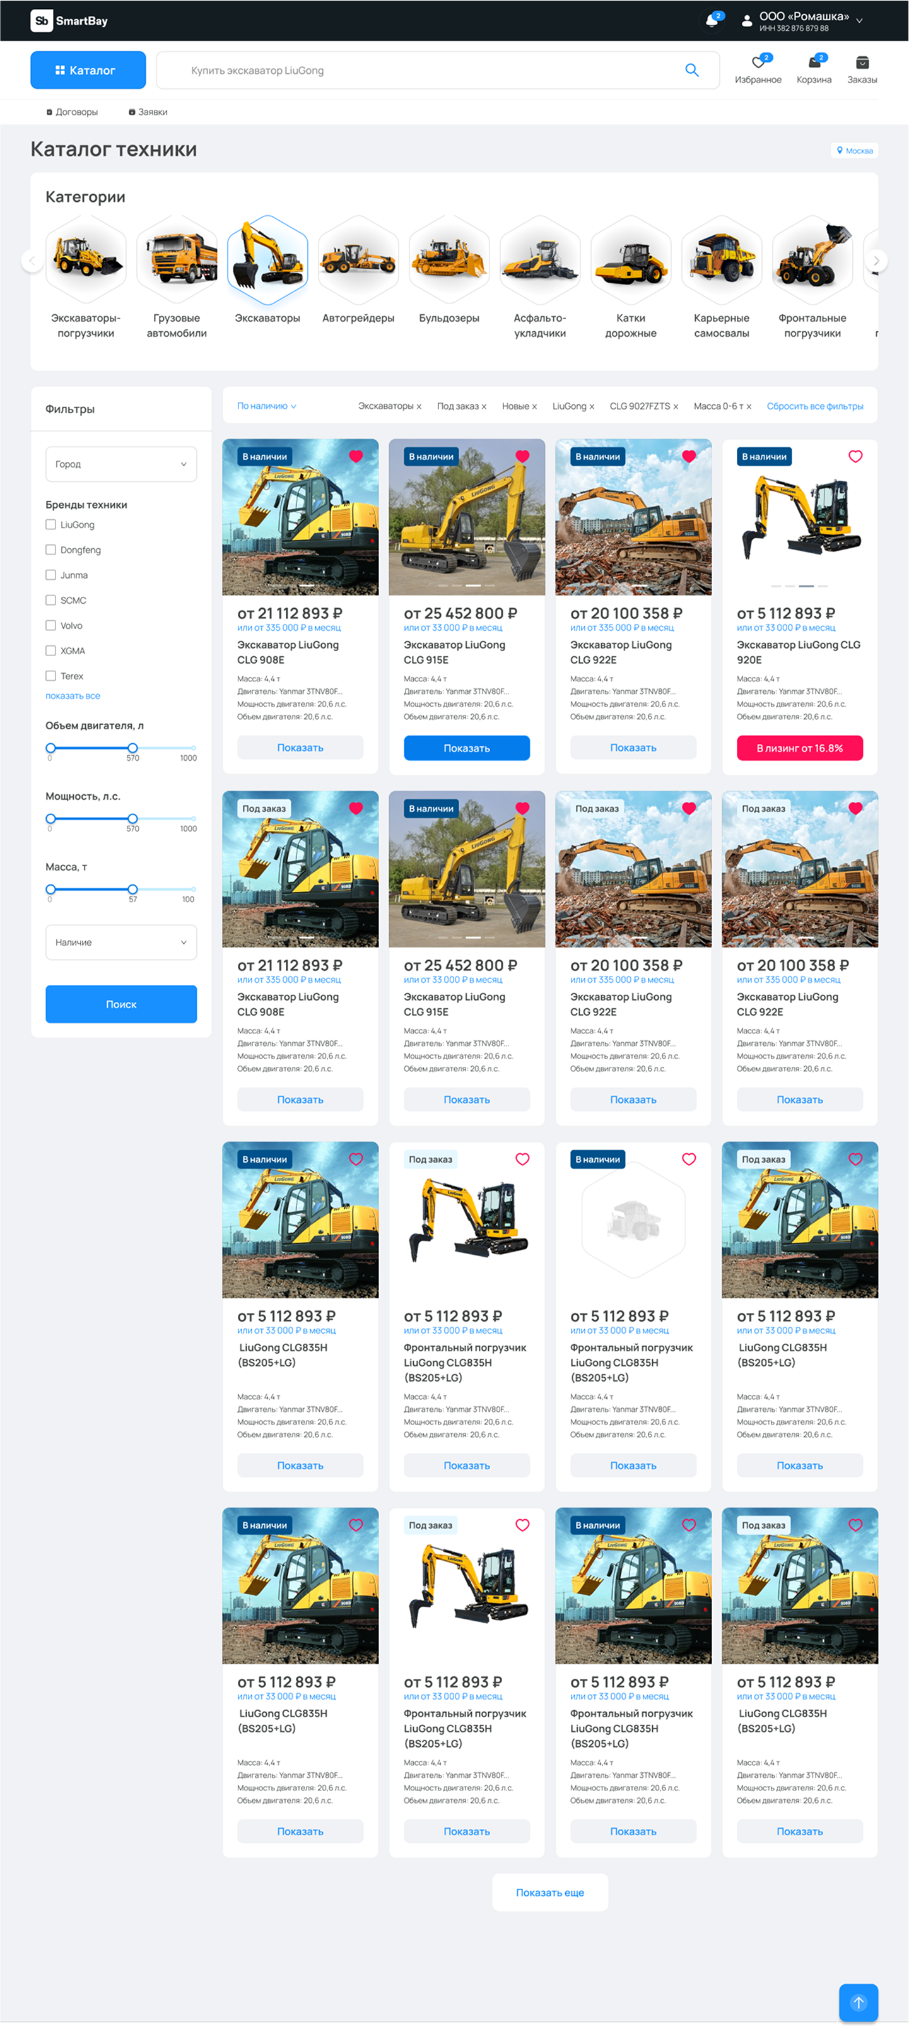Remove the Масса 0-6 т filter chip
This screenshot has width=909, height=2027.
pos(748,407)
